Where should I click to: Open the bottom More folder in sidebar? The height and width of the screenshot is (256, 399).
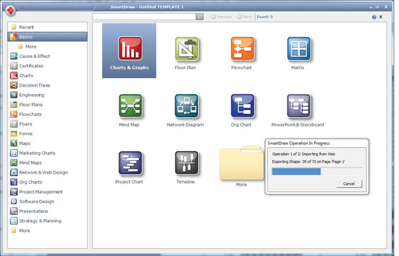[x=47, y=230]
